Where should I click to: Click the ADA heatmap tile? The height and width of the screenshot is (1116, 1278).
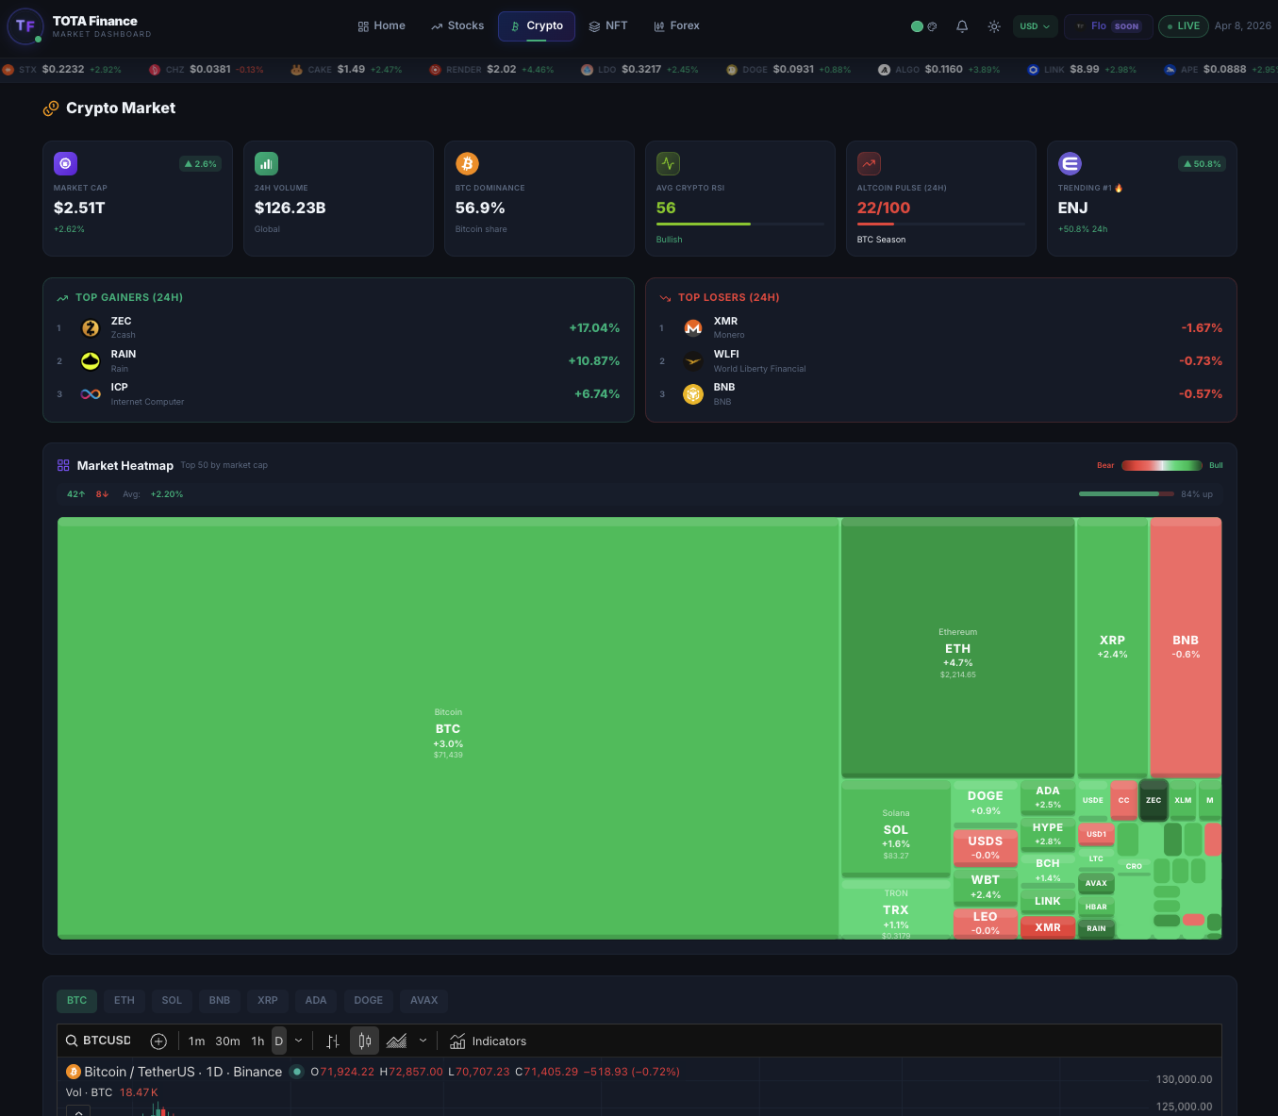(x=1048, y=797)
